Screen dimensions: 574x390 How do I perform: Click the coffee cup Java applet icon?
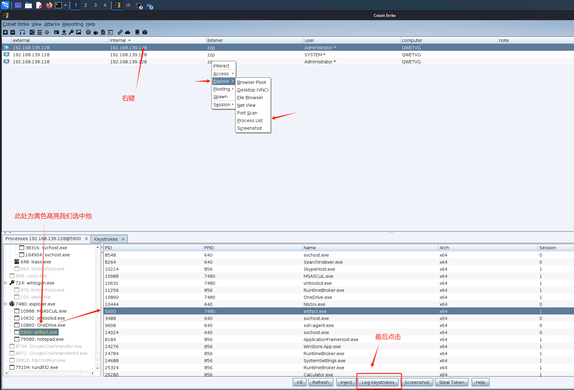[96, 32]
